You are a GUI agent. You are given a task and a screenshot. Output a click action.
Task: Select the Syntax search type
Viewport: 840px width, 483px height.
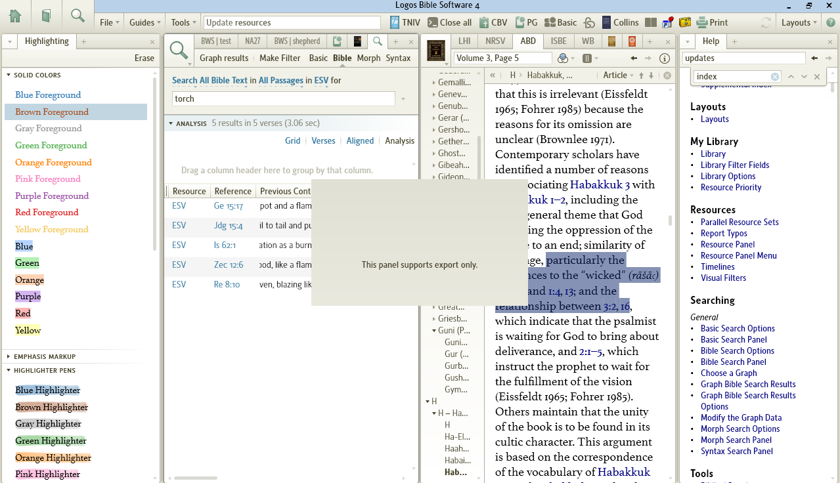[x=398, y=58]
